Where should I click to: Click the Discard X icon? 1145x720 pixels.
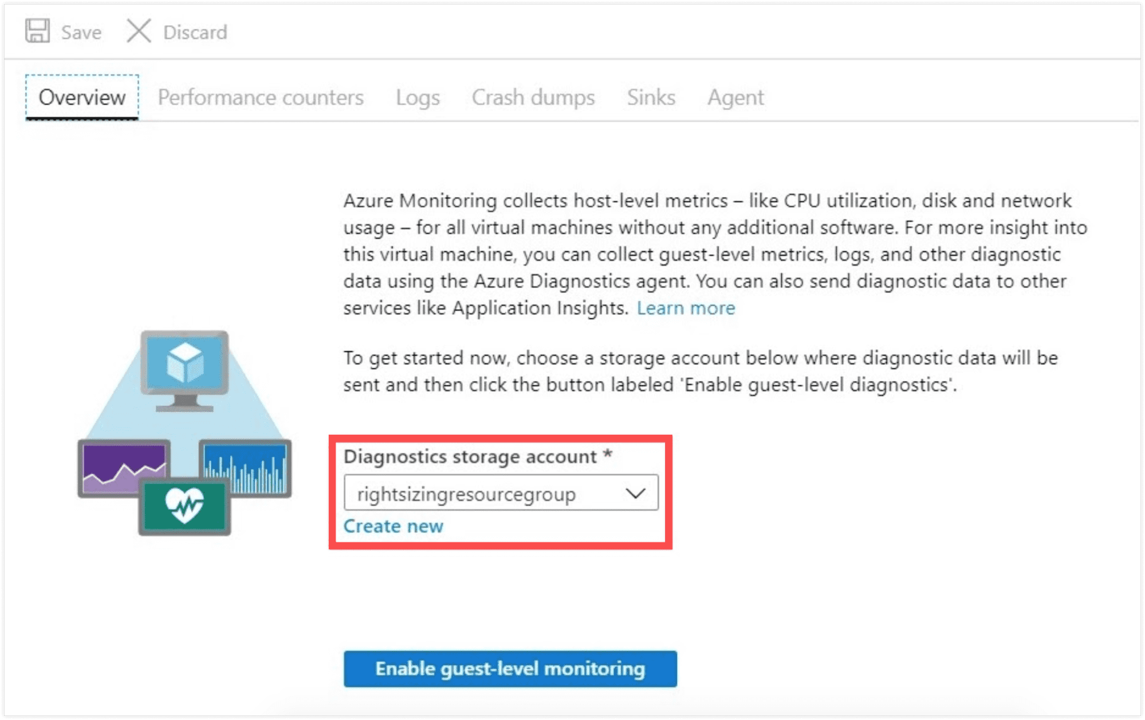139,31
